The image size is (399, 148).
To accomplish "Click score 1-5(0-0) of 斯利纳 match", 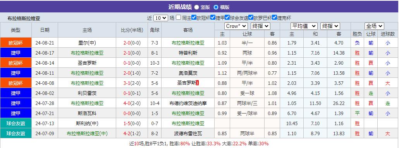I will (x=132, y=124).
